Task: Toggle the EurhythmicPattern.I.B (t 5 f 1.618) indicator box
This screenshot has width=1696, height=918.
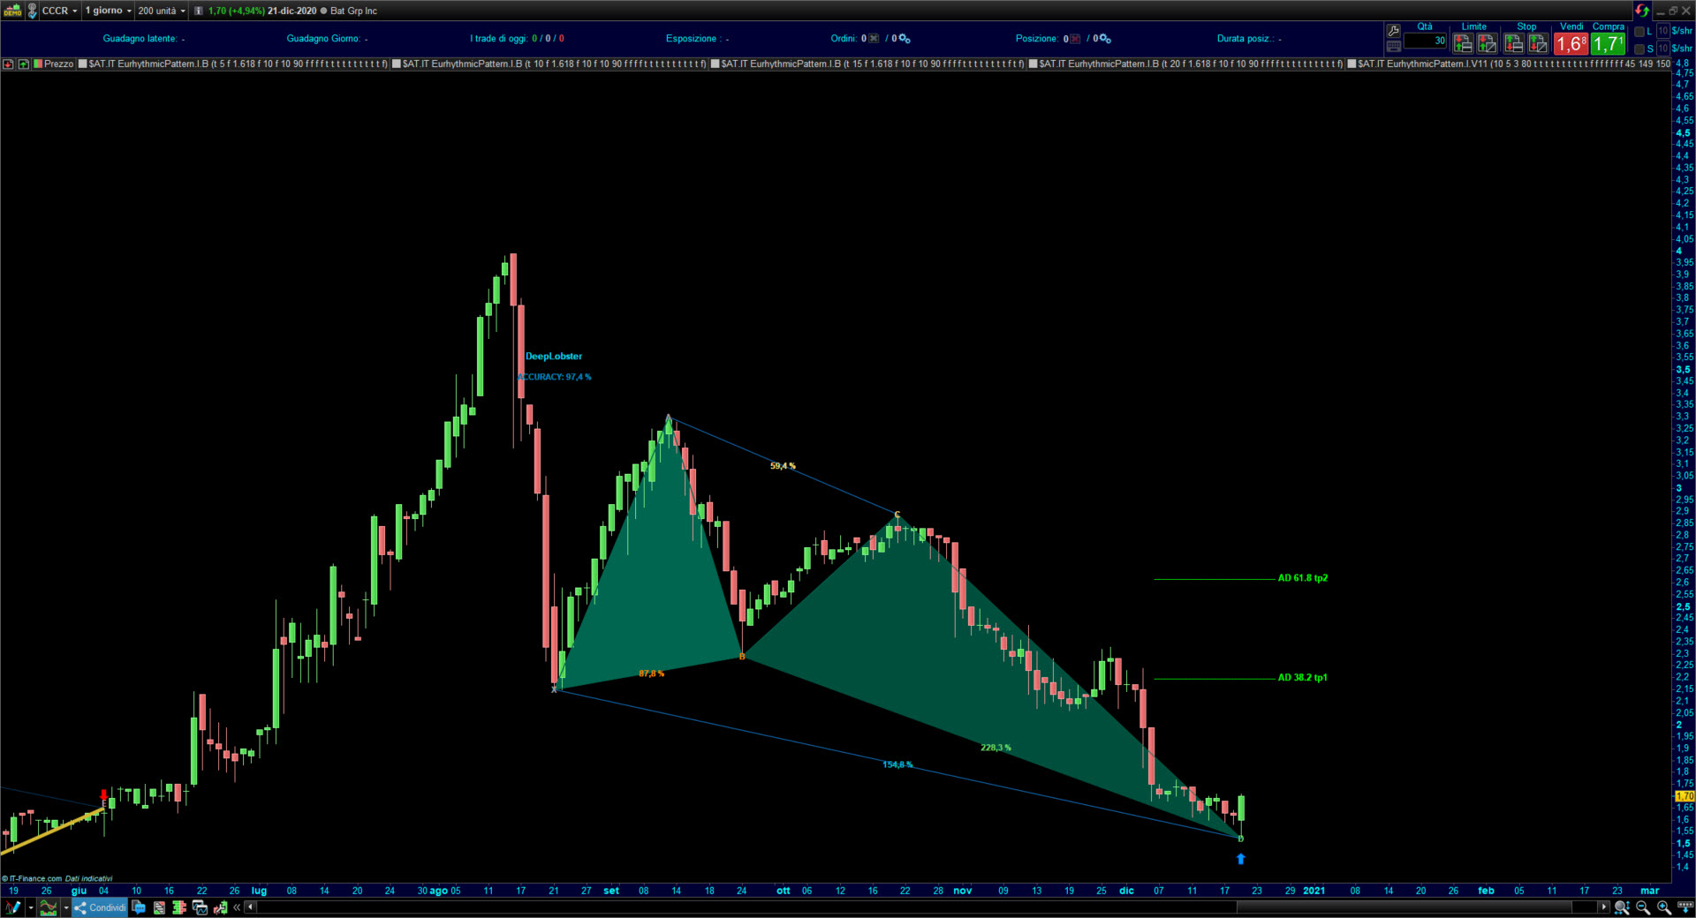Action: pyautogui.click(x=83, y=64)
